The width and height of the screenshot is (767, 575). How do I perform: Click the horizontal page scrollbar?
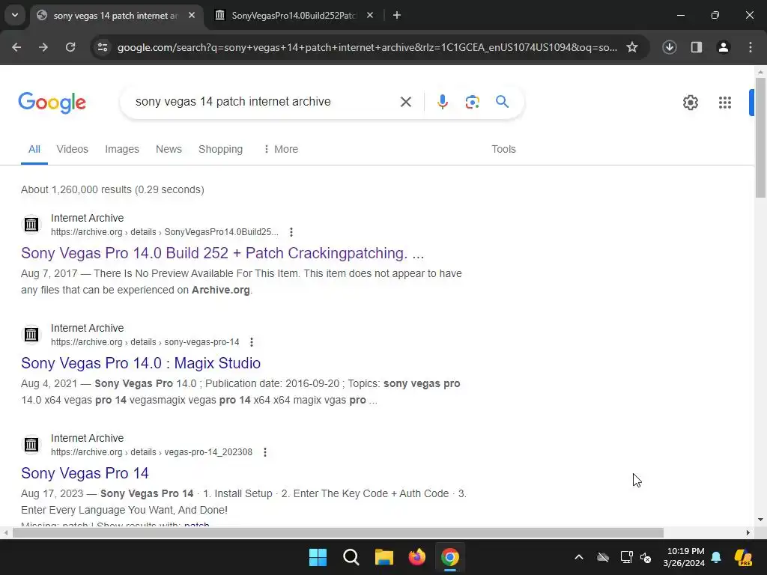pos(338,532)
